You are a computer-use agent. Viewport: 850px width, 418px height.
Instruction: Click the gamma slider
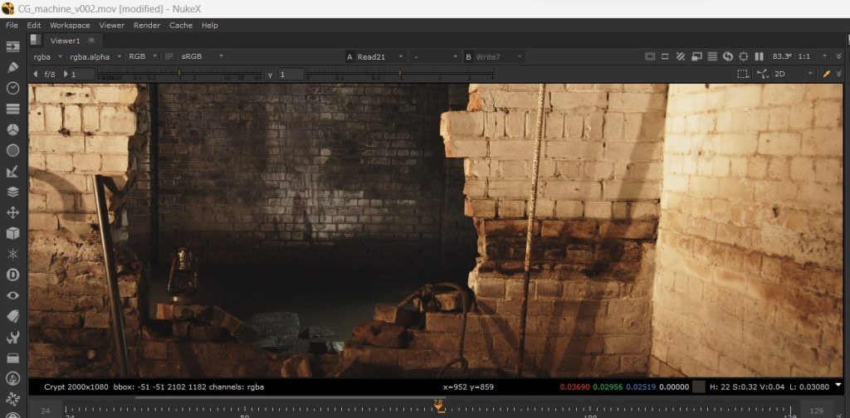click(x=400, y=74)
